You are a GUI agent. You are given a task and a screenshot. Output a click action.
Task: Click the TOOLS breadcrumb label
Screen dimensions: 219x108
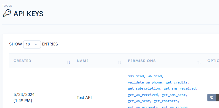click(7, 6)
